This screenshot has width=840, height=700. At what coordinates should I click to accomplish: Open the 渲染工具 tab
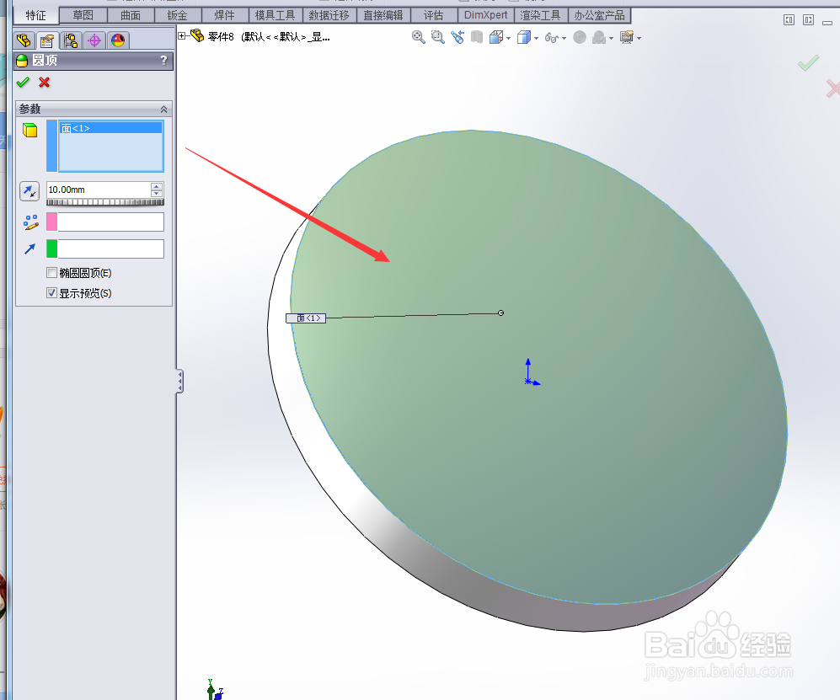pyautogui.click(x=540, y=15)
